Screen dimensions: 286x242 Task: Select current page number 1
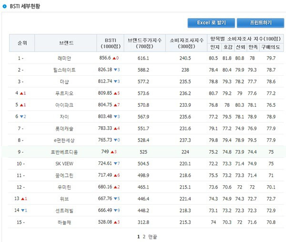point(138,237)
